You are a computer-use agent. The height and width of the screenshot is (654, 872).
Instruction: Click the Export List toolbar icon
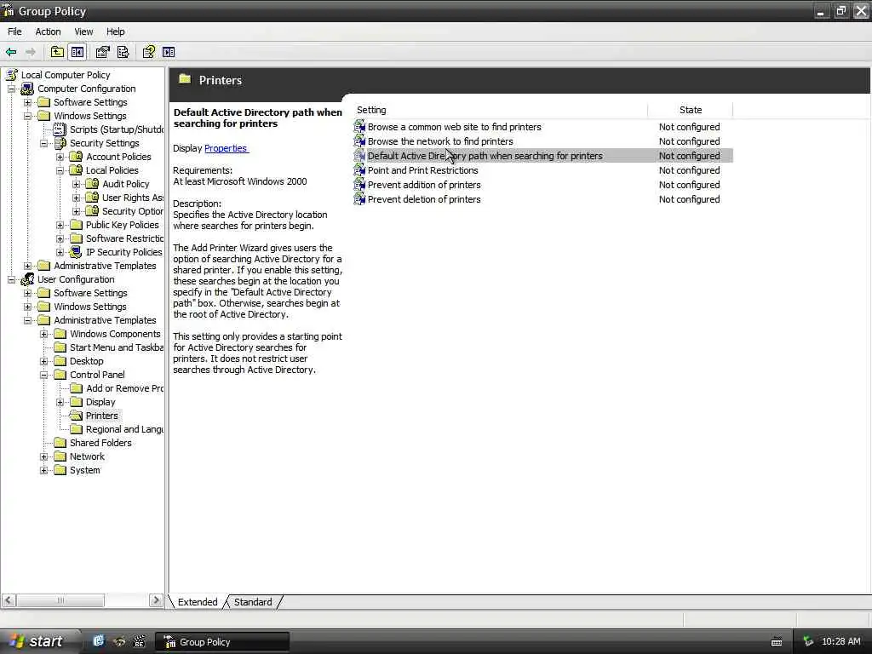click(123, 52)
